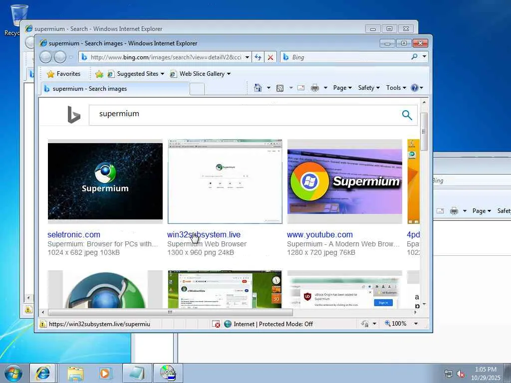Image resolution: width=511 pixels, height=383 pixels.
Task: Select 'supermium - Search images' tab
Action: coord(115,89)
